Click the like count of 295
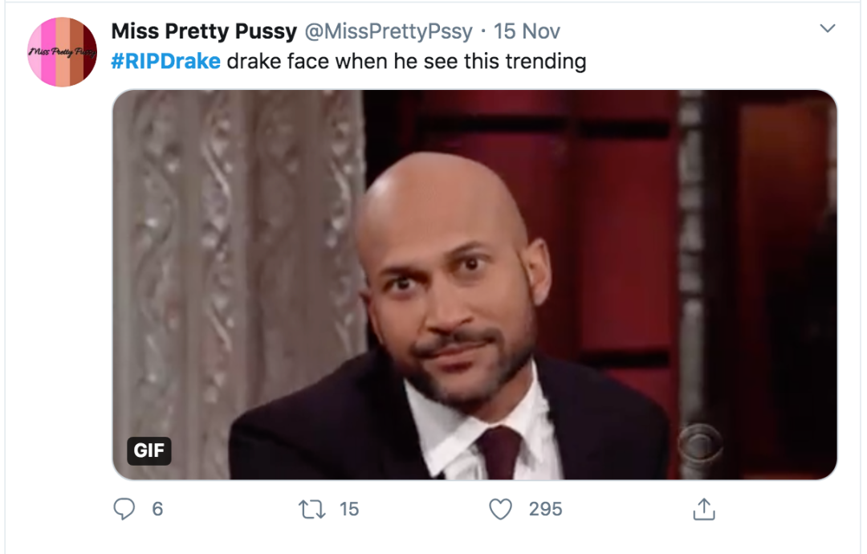Viewport: 867px width, 554px height. click(x=545, y=509)
